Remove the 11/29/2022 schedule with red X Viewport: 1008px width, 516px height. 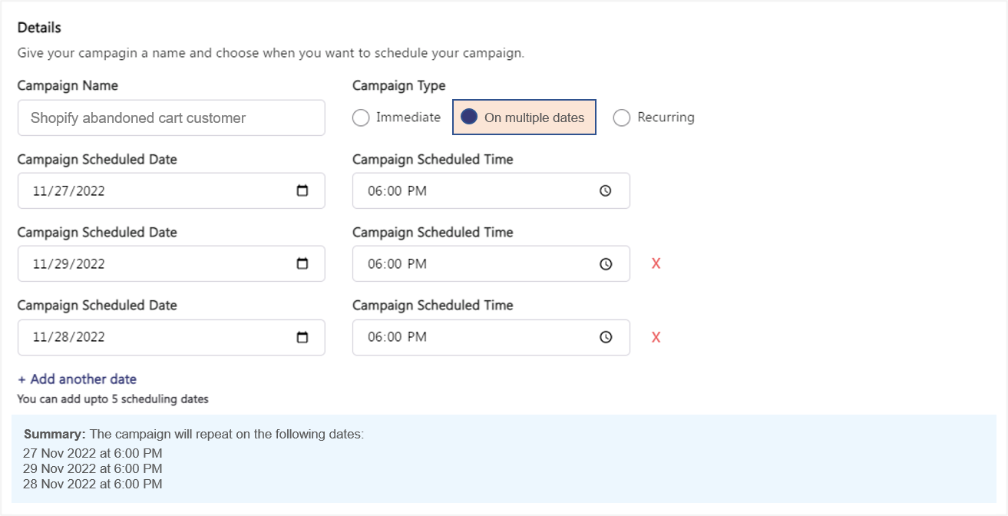coord(656,264)
